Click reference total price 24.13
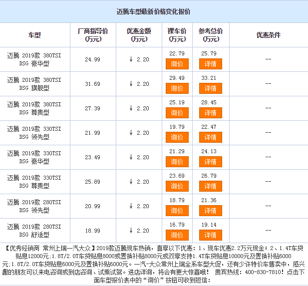 [x=209, y=151]
